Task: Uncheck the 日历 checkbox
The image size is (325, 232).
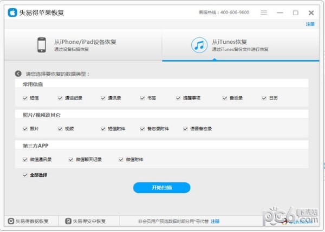Action: (264, 98)
